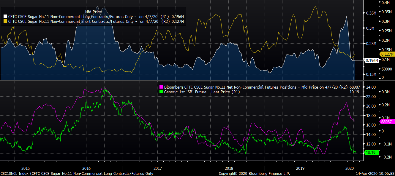The width and height of the screenshot is (395, 176).
Task: Click the green Generic 1st 'SB' Future swatch
Action: click(x=162, y=92)
